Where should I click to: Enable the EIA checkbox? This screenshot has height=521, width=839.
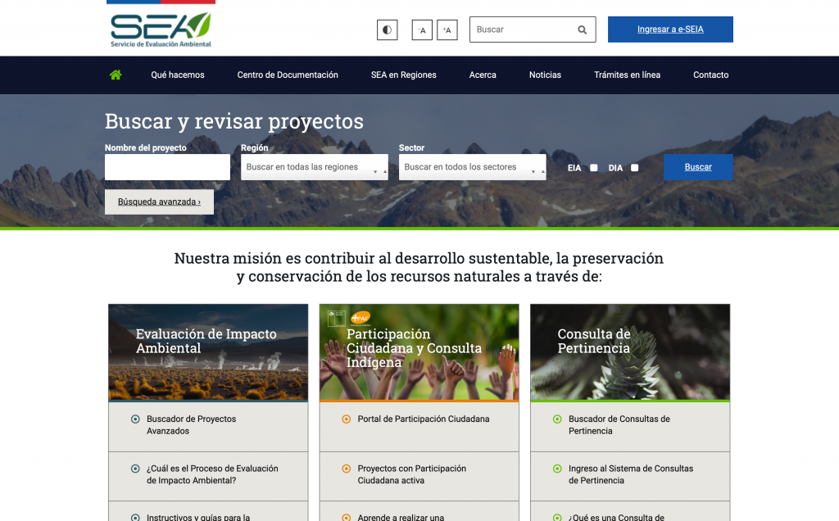(594, 168)
